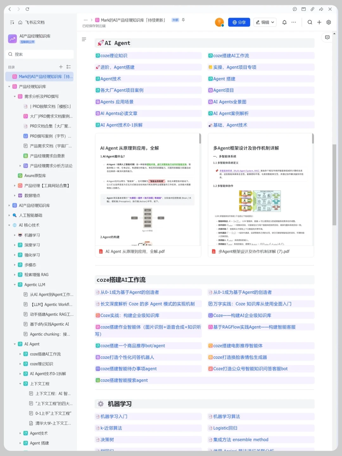This screenshot has height=456, width=342.
Task: Click the breadcrumb ellipsis before the doc title
Action: [85, 20]
